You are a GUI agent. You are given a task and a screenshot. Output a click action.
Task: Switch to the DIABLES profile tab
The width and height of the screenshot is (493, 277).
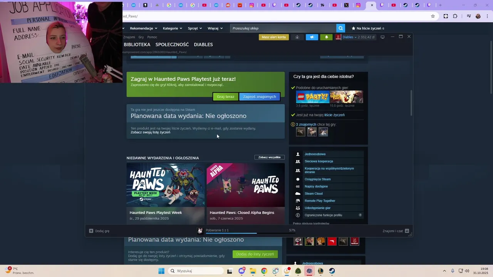[203, 45]
